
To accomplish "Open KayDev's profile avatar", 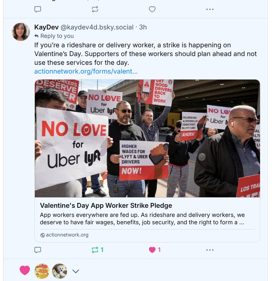I will click(x=21, y=32).
